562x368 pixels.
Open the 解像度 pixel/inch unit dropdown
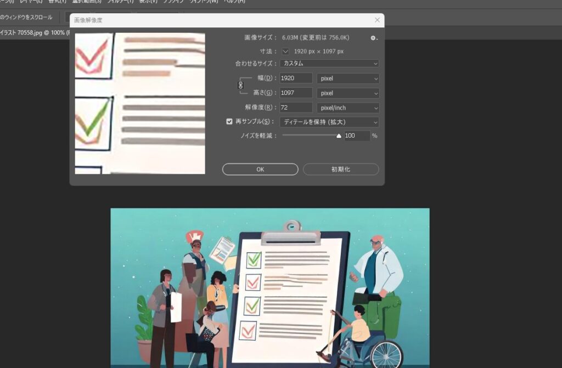[347, 108]
